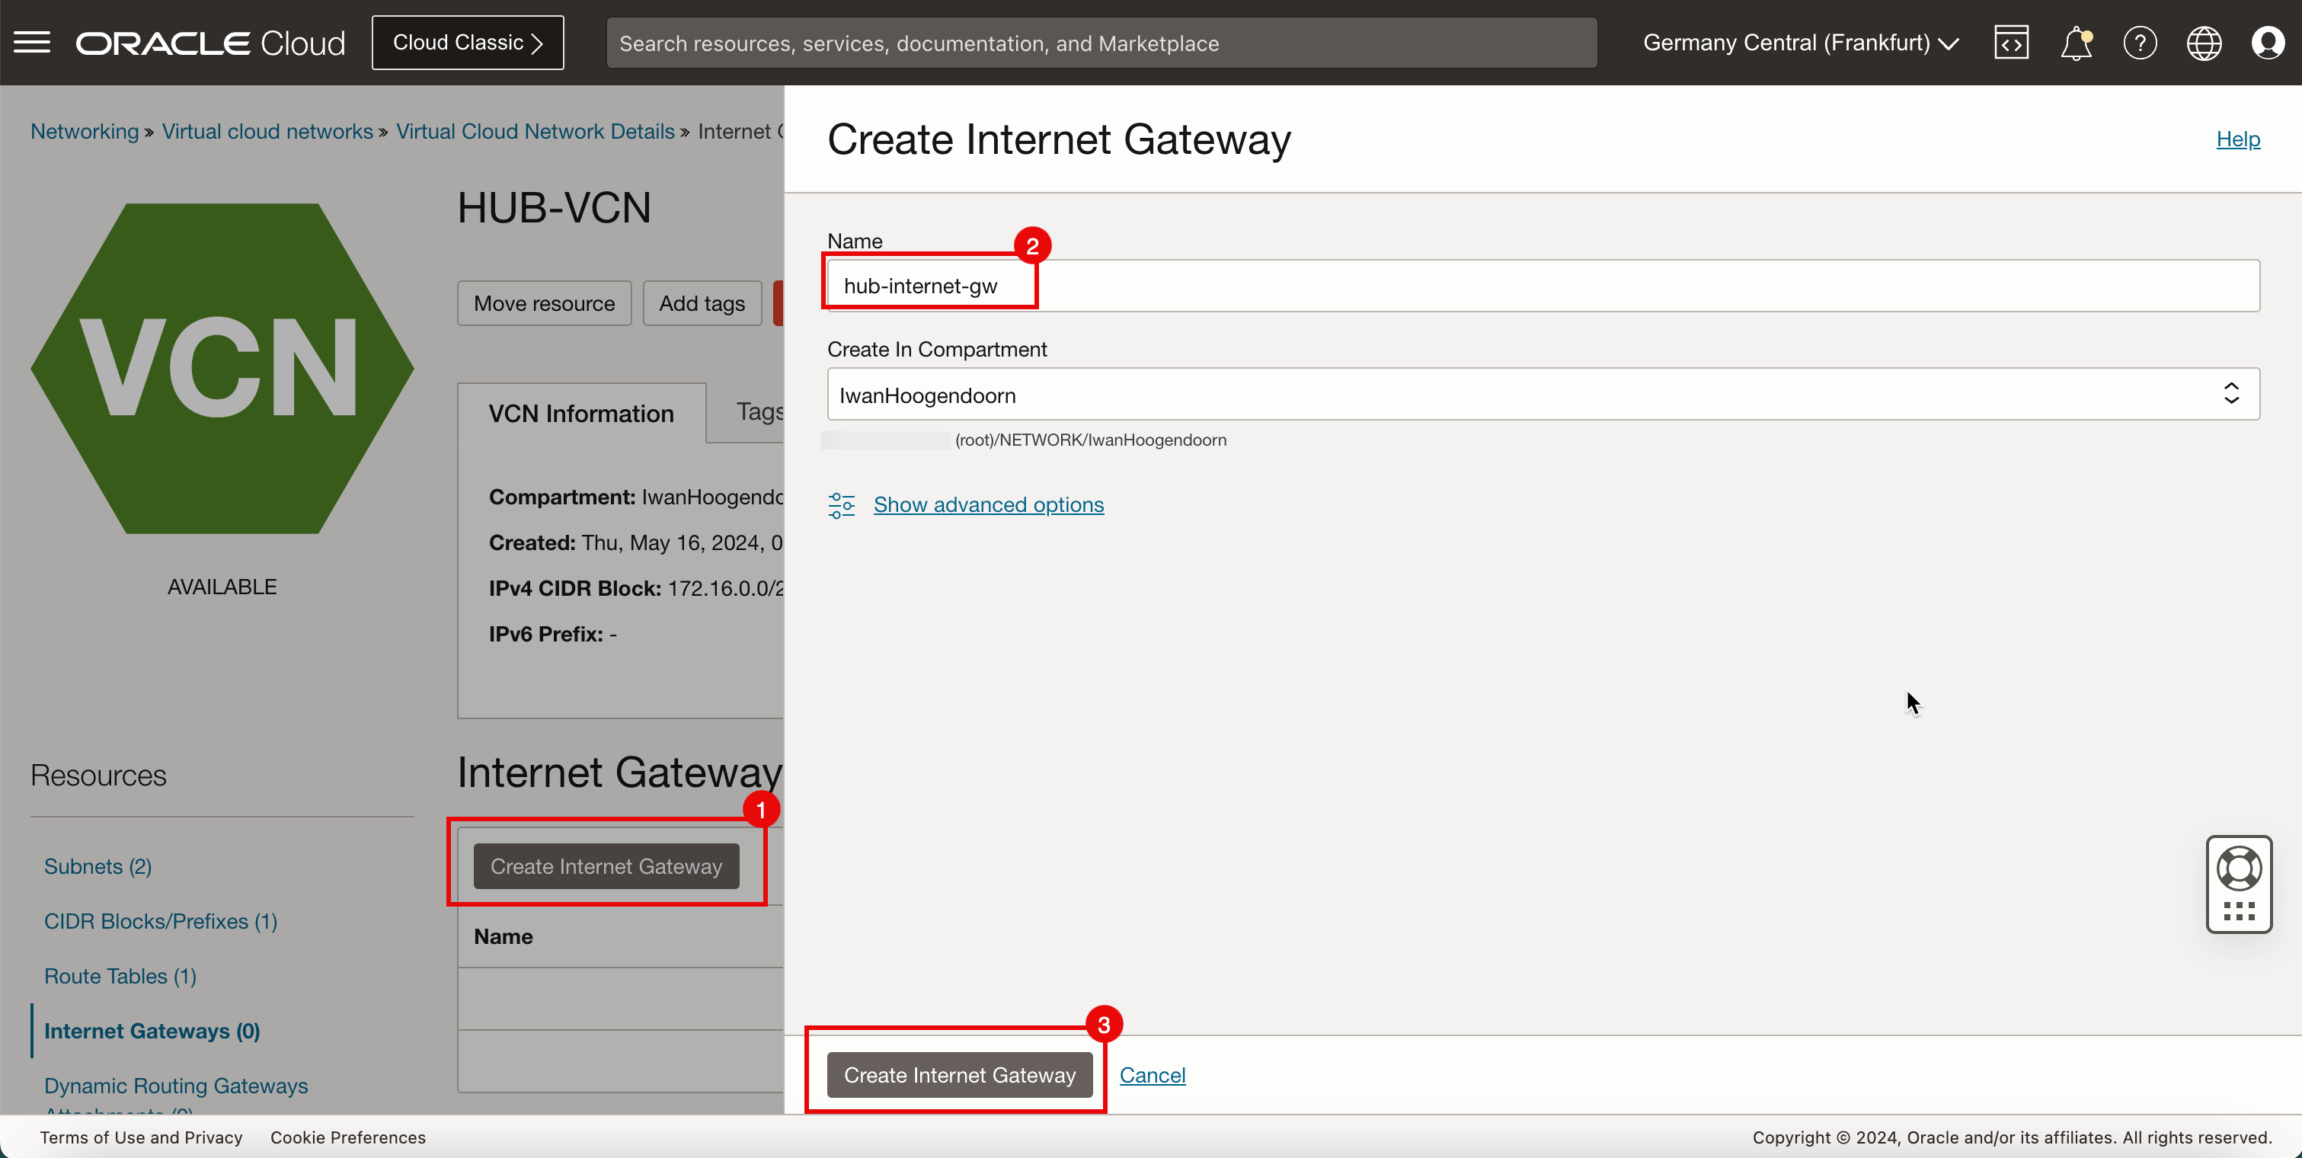The height and width of the screenshot is (1158, 2302).
Task: Click the Cloud Shell terminal icon
Action: [x=2011, y=41]
